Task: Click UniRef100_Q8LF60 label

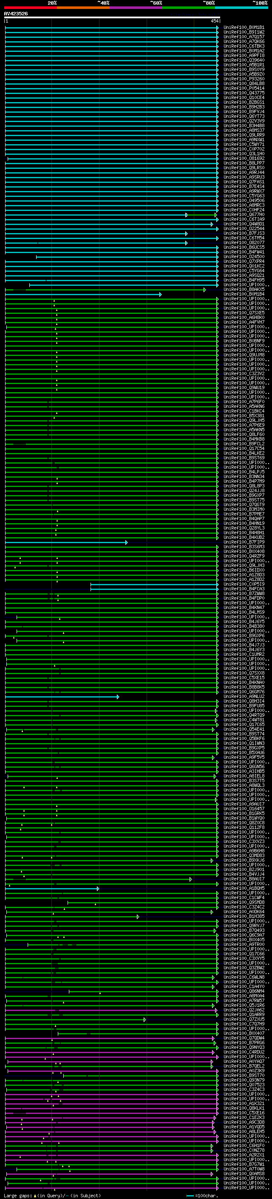Action: click(x=244, y=435)
